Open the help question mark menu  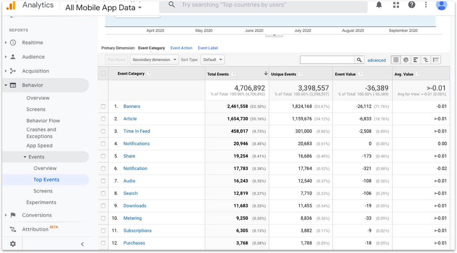(411, 5)
